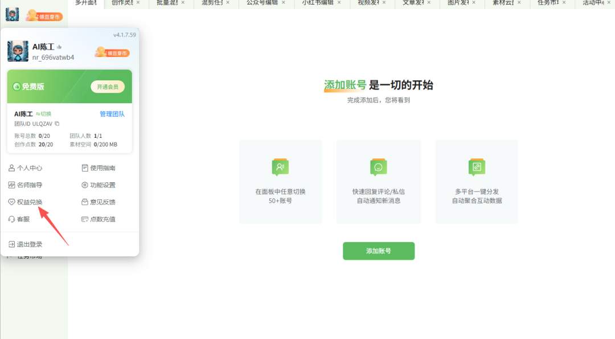Click the crown icon next to AI陈工 name
The height and width of the screenshot is (339, 615).
tap(59, 47)
